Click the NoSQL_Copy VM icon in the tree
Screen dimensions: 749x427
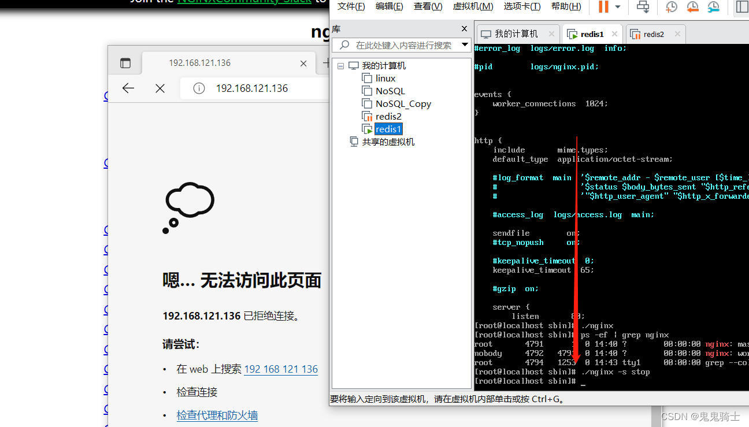click(x=367, y=103)
